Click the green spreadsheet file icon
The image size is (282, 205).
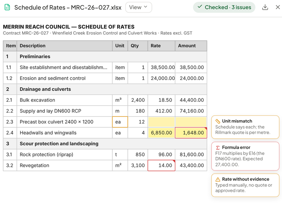pyautogui.click(x=7, y=7)
